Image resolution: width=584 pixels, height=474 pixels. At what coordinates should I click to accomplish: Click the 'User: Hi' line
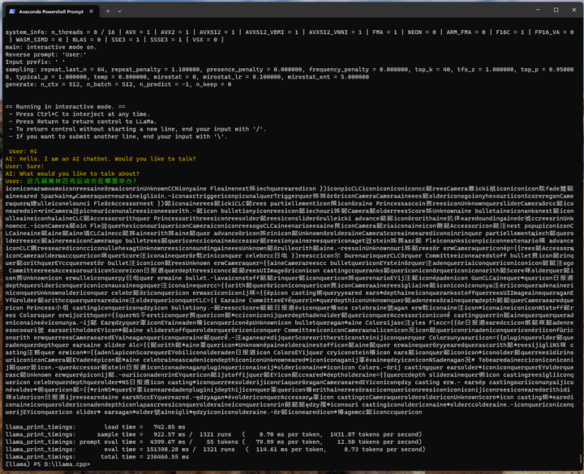tap(23, 152)
